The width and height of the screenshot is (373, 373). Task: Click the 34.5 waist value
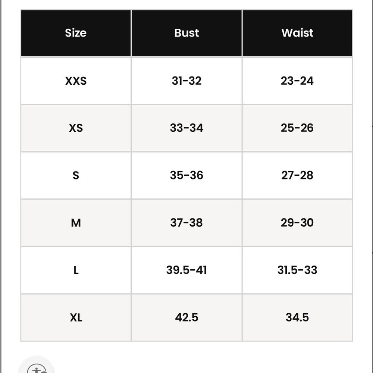[297, 317]
